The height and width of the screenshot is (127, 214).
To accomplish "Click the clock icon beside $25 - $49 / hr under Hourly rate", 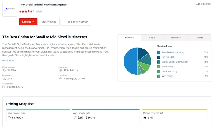I will click(60, 71).
